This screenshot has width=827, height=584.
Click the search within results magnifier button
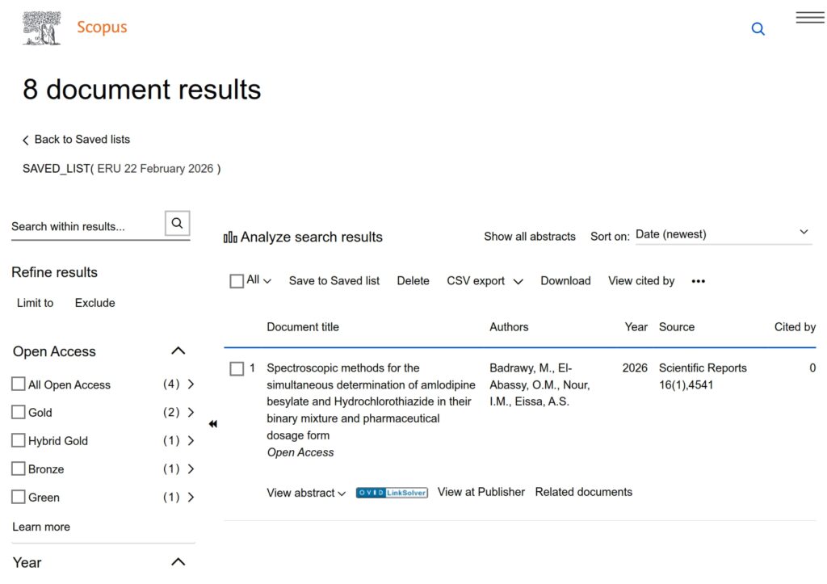click(x=177, y=224)
